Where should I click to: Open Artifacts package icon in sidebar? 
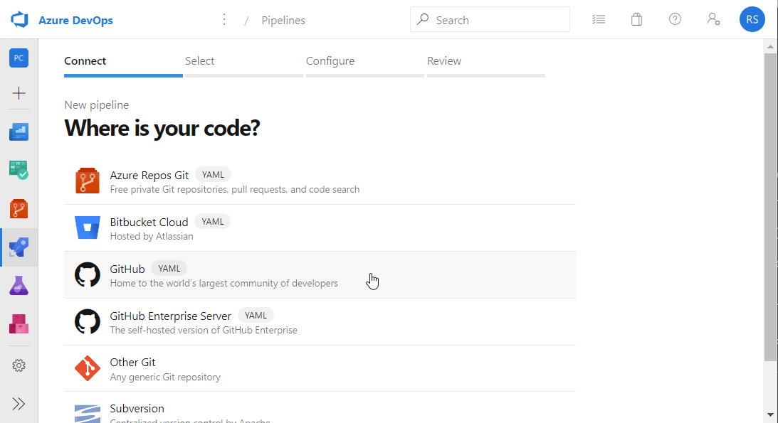pos(19,324)
